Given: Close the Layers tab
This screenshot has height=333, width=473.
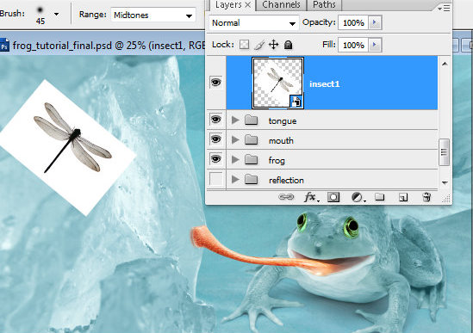Looking at the screenshot, I should (247, 5).
